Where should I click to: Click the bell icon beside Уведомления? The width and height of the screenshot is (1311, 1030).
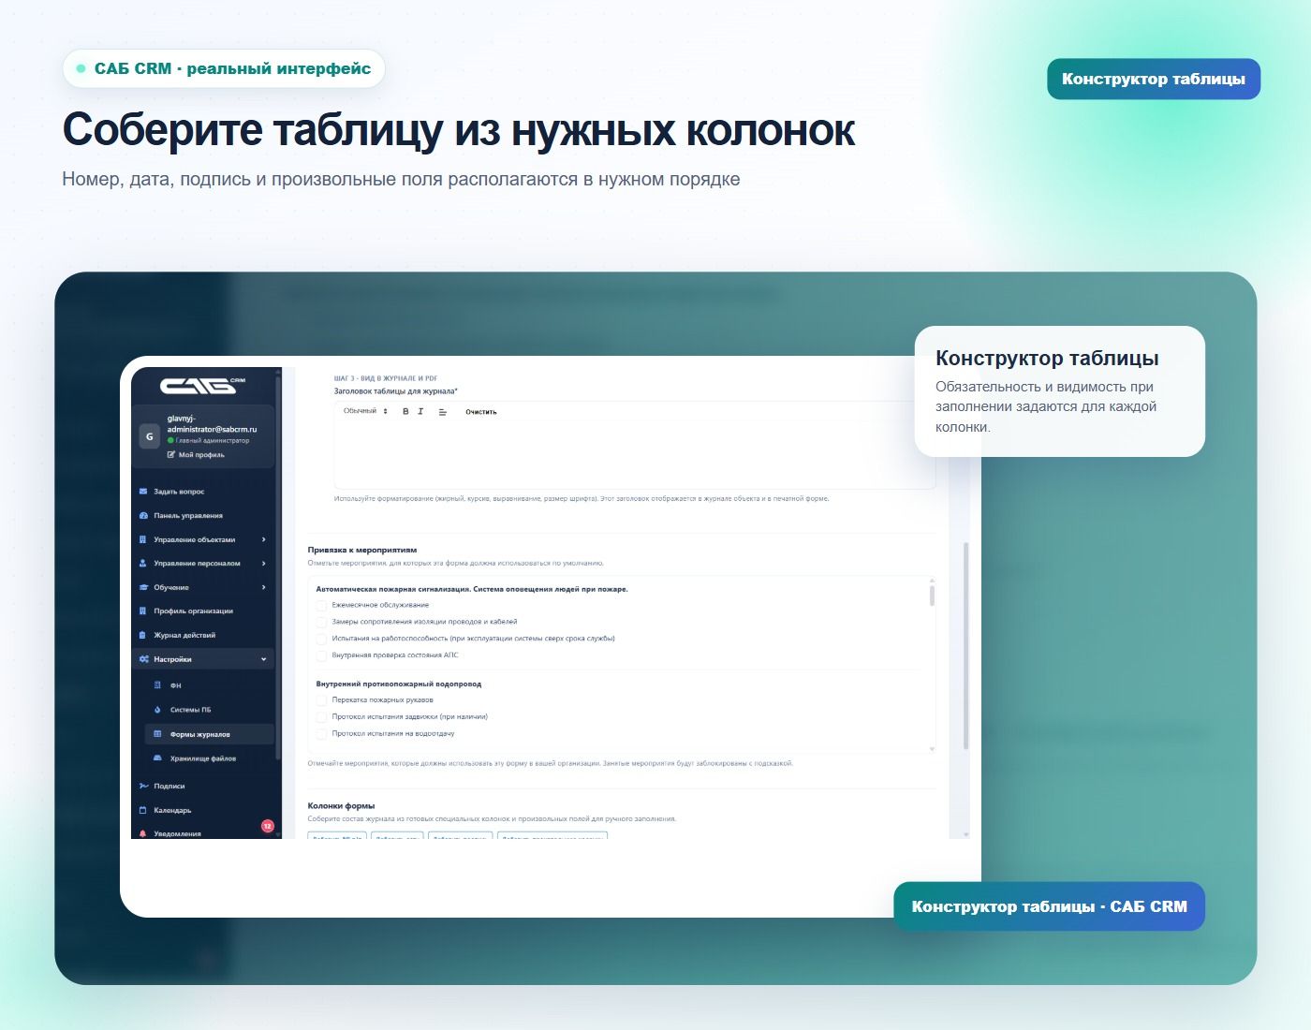click(x=143, y=833)
